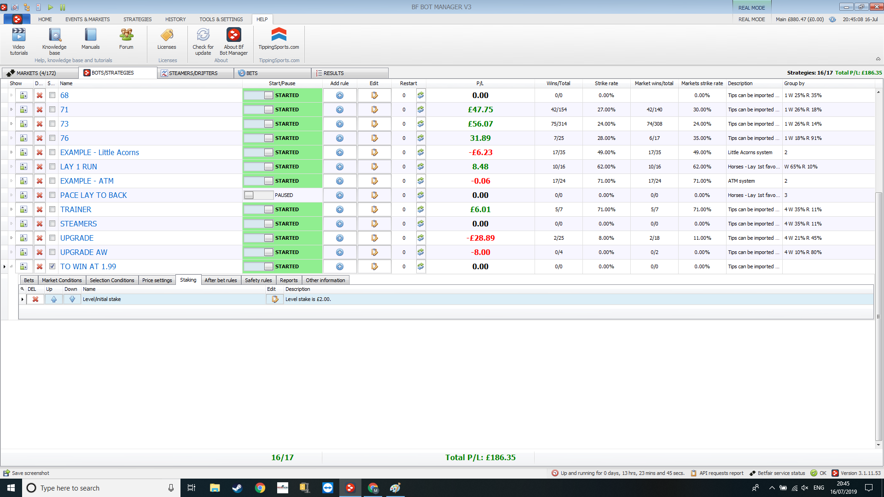Expand the UPGRADE row
Image resolution: width=884 pixels, height=497 pixels.
(12, 238)
